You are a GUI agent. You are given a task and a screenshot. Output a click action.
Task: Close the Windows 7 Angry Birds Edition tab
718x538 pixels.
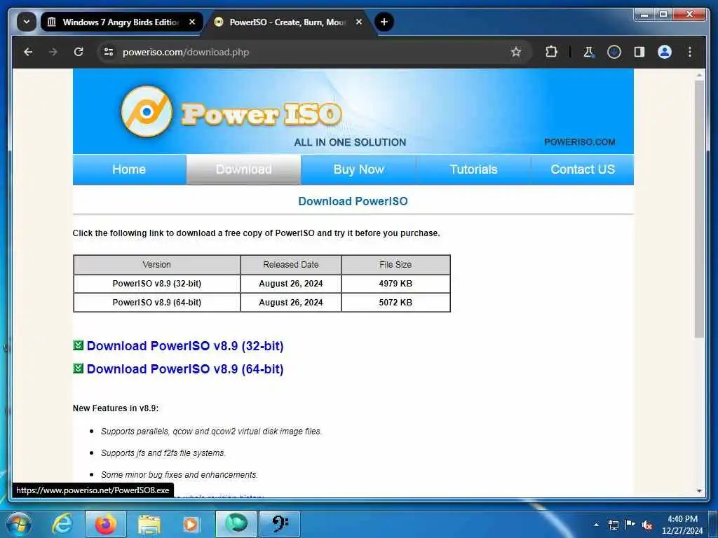pyautogui.click(x=192, y=22)
